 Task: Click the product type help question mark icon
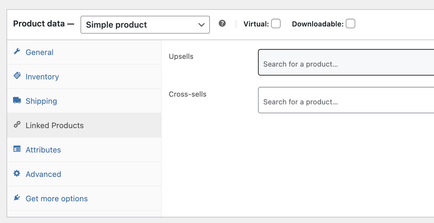click(x=222, y=23)
